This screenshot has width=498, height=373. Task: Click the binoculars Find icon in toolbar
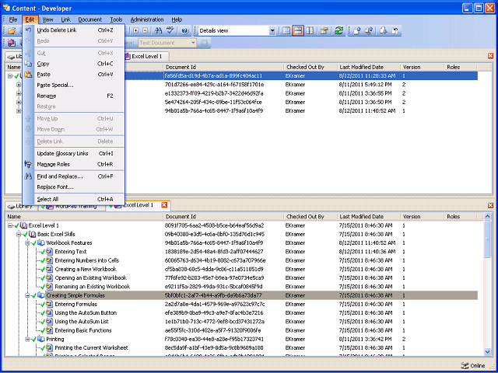click(x=158, y=31)
